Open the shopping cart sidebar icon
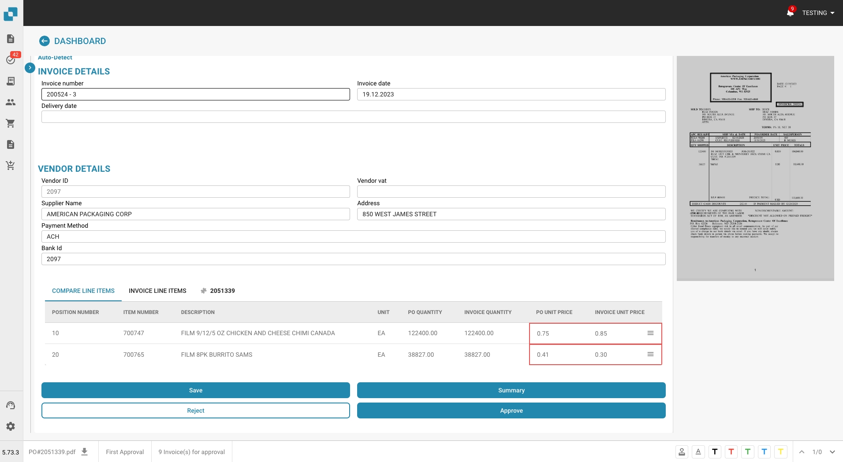Screen dimensions: 843x462 coord(11,123)
